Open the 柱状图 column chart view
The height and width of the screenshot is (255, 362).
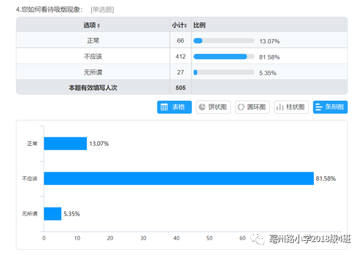[291, 107]
